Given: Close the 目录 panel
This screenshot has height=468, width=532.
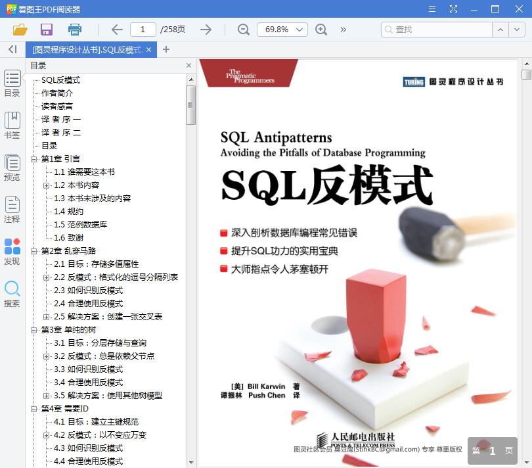Looking at the screenshot, I should pos(189,65).
